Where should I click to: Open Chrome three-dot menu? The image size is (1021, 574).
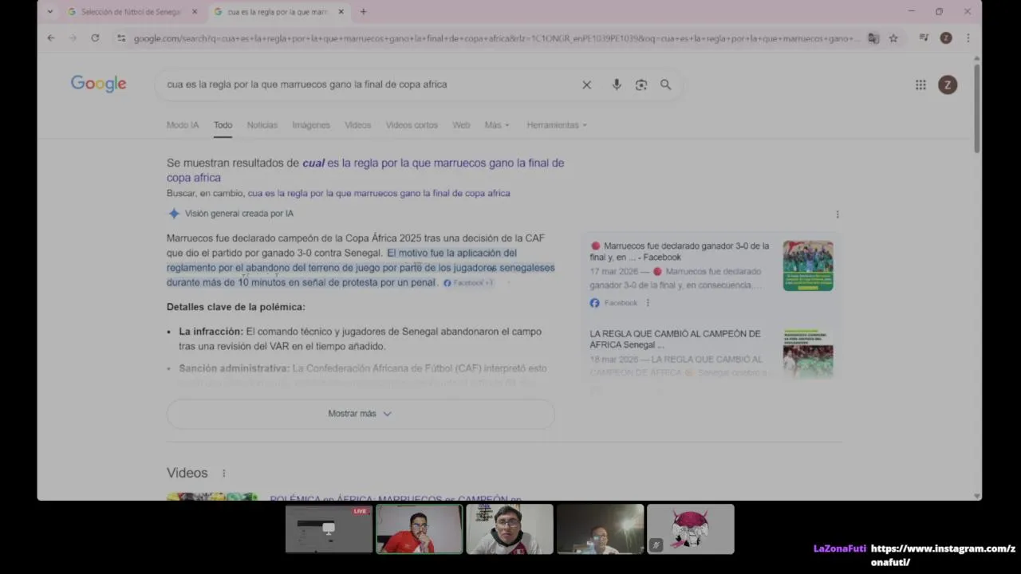(x=968, y=37)
